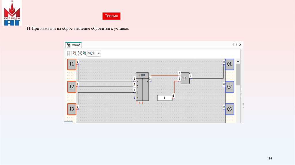295x165 pixels.
Task: Click the 1:1 fit zoom icon
Action: coord(80,53)
